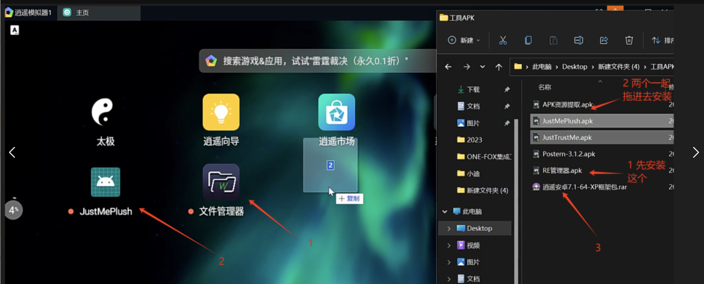The image size is (704, 284).
Task: Click the input method A indicator
Action: 15,30
